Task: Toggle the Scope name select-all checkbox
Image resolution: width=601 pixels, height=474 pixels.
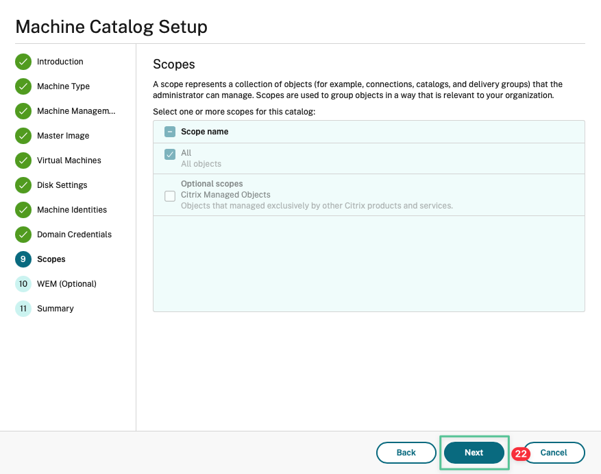Action: pyautogui.click(x=170, y=132)
